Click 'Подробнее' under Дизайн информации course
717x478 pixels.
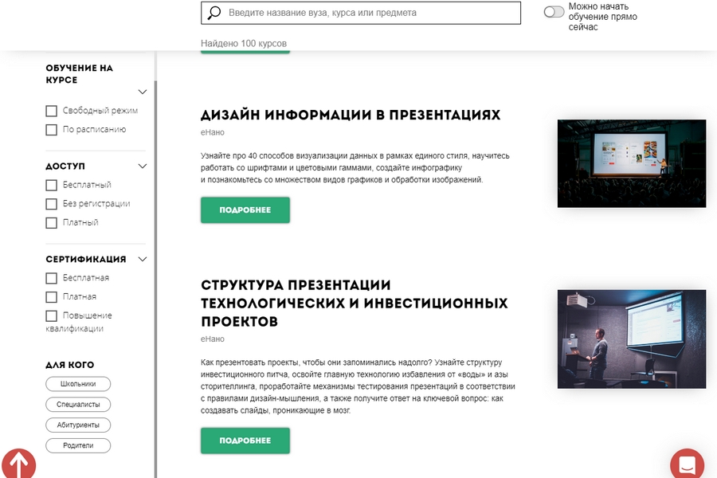coord(245,210)
